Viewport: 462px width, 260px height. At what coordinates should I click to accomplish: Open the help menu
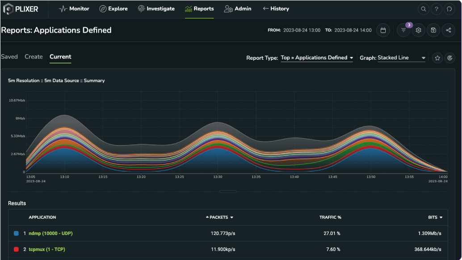pyautogui.click(x=437, y=9)
